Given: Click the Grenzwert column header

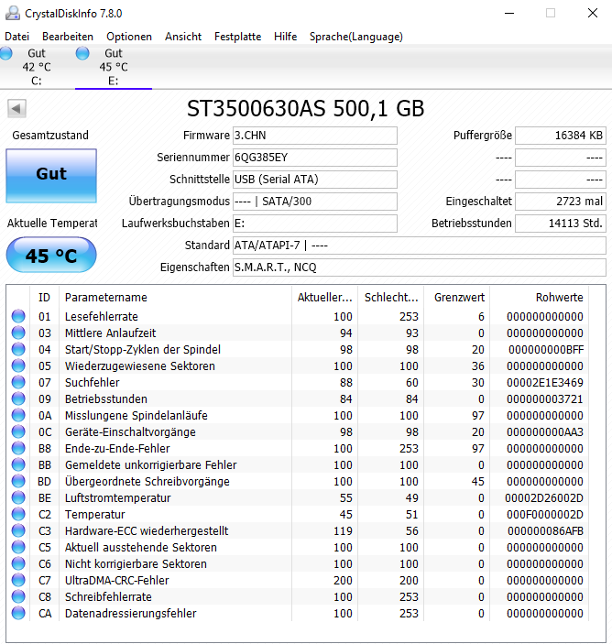Looking at the screenshot, I should pos(457,297).
